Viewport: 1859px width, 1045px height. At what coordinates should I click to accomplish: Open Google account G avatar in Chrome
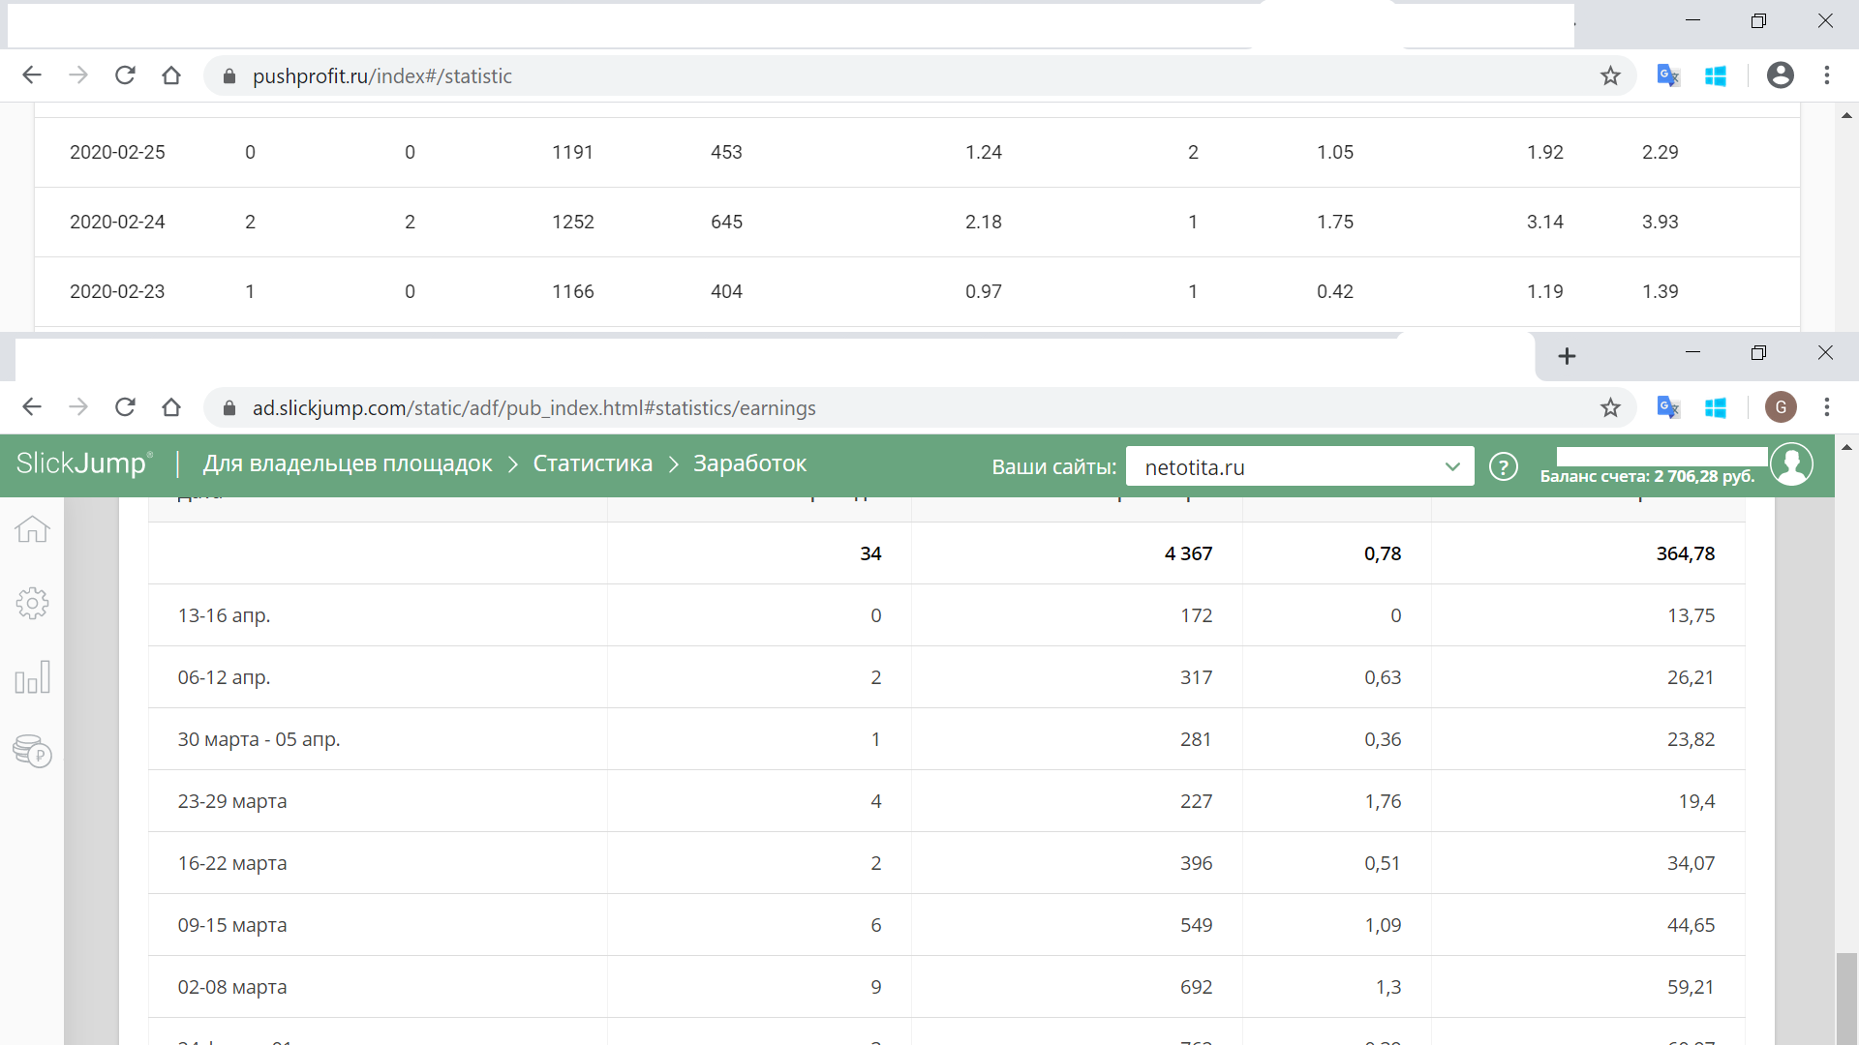click(x=1781, y=407)
